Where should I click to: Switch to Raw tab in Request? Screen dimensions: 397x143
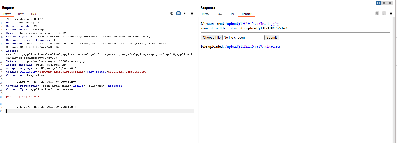click(x=21, y=14)
